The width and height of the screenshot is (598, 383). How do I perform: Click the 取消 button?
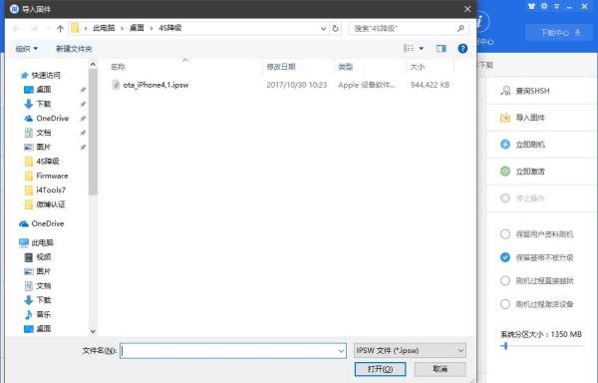coord(441,369)
